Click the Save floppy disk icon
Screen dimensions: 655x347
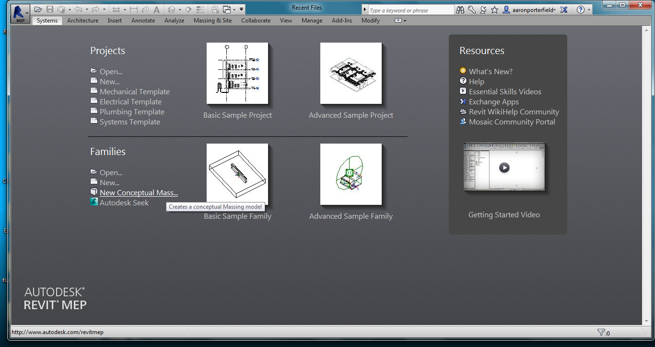[x=50, y=10]
